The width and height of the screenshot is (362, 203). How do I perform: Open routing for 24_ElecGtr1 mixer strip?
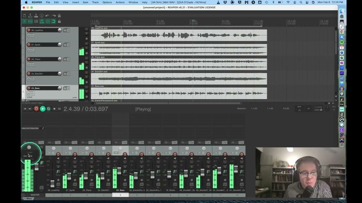pyautogui.click(x=108, y=172)
